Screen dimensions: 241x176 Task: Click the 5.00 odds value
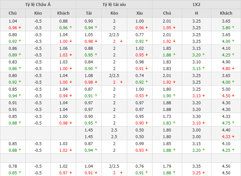pyautogui.click(x=226, y=89)
